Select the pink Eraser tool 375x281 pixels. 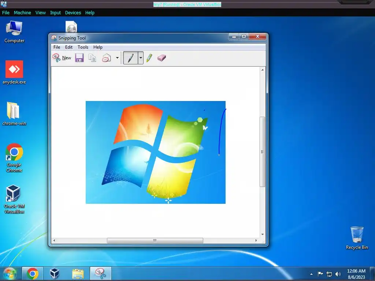pyautogui.click(x=161, y=58)
